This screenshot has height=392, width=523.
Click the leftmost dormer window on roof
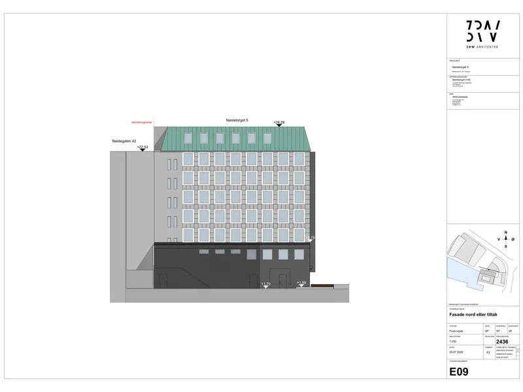[188, 138]
